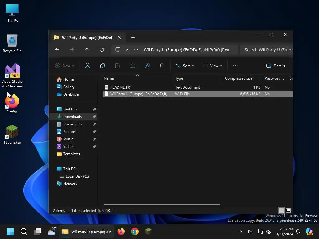319x239 pixels.
Task: Go up one folder level
Action: pyautogui.click(x=87, y=50)
